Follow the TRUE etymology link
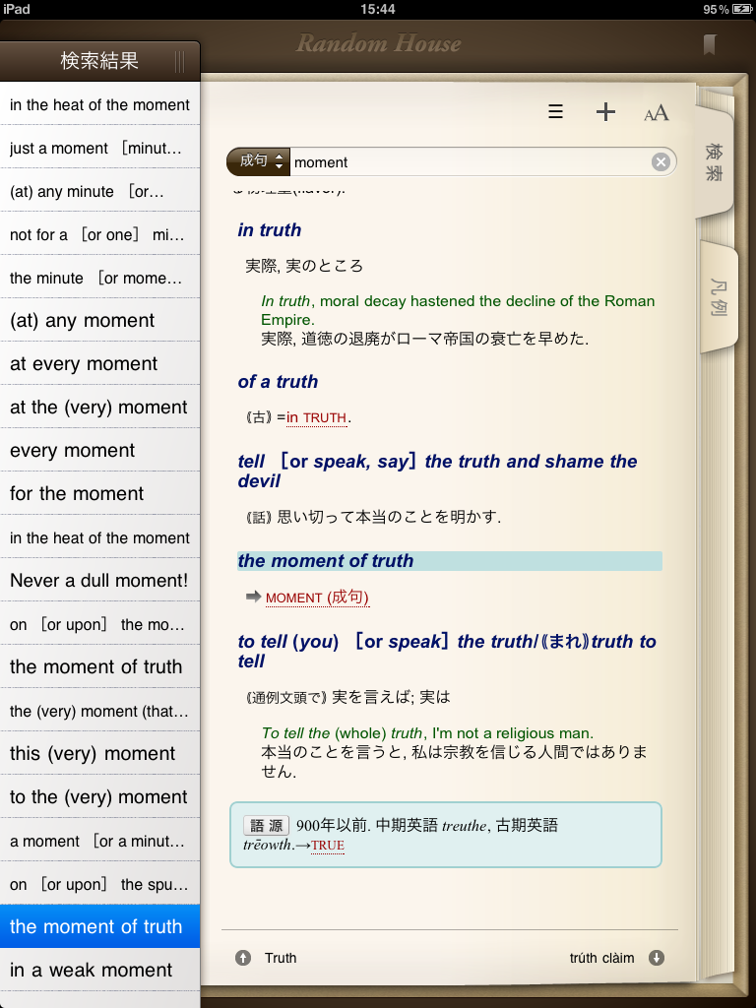 point(328,846)
